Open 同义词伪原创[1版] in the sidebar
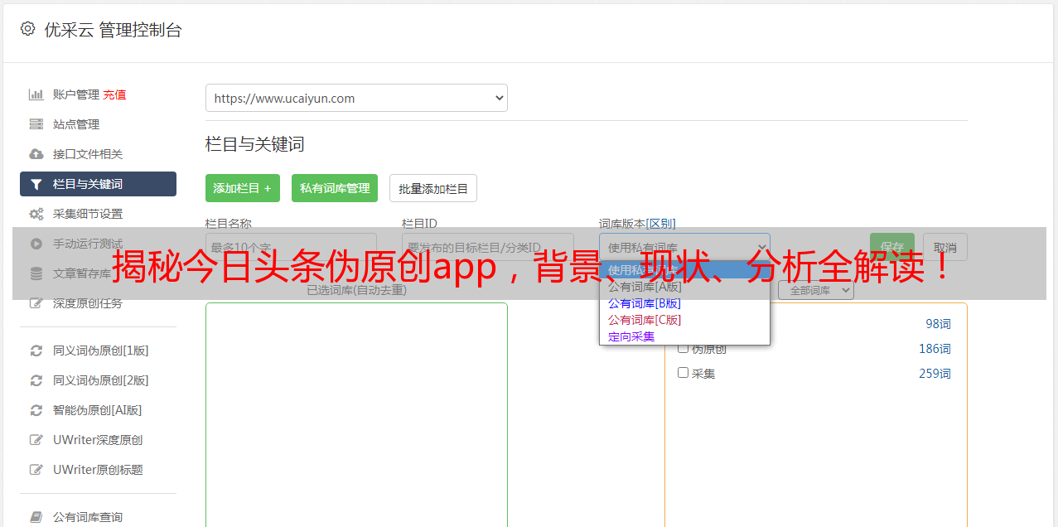The image size is (1058, 527). point(101,351)
